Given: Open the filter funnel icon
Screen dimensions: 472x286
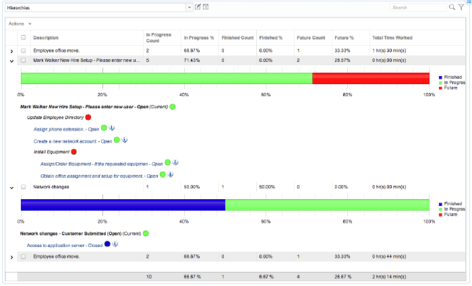Looking at the screenshot, I should (461, 7).
